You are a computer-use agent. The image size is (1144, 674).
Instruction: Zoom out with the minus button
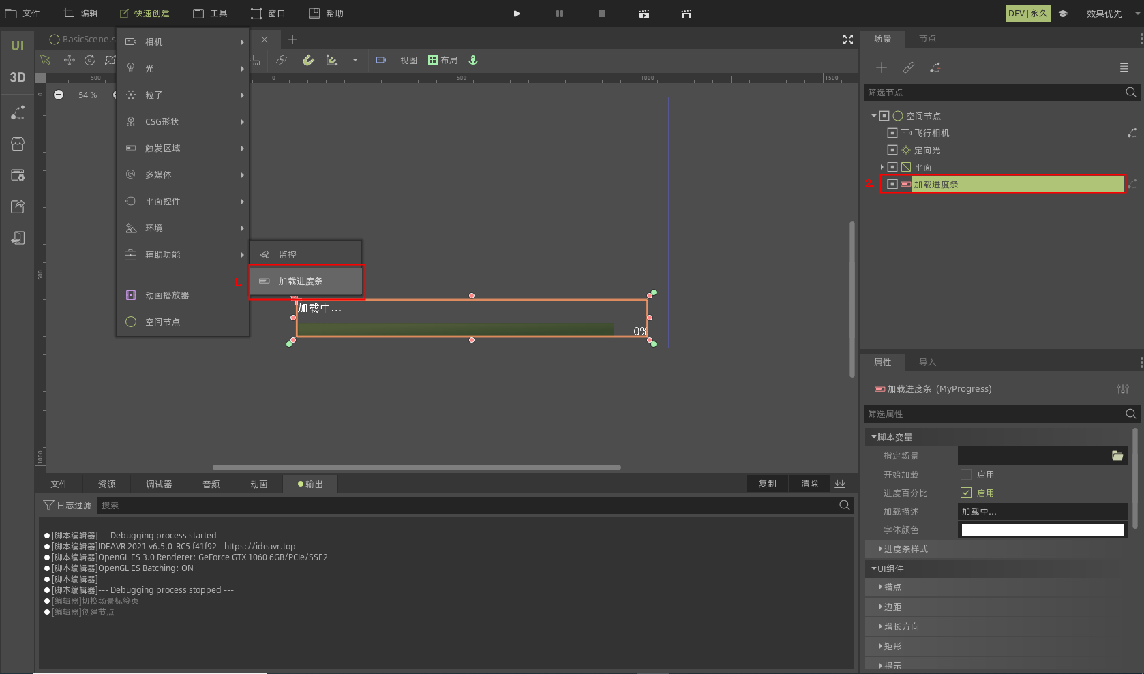coord(59,95)
